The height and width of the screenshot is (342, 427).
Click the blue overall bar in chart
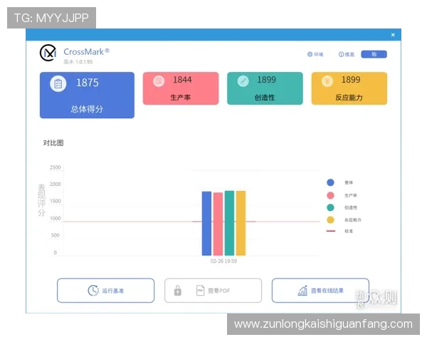point(206,223)
